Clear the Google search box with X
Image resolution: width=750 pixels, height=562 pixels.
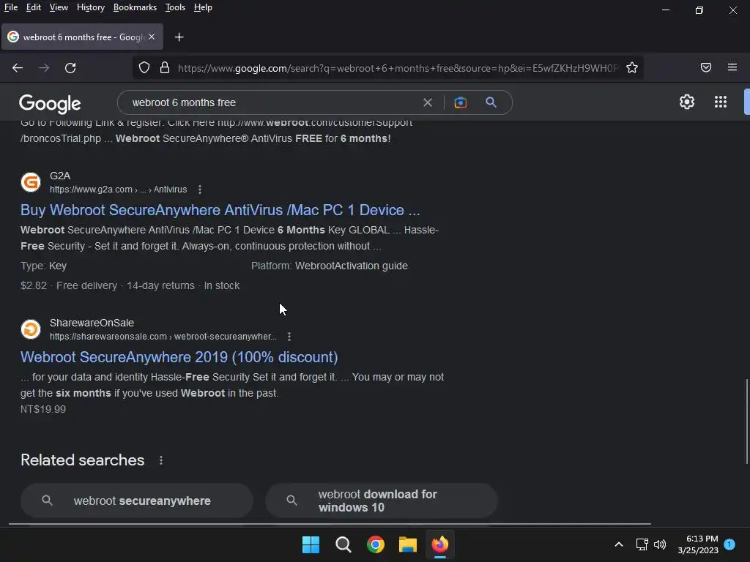point(428,102)
